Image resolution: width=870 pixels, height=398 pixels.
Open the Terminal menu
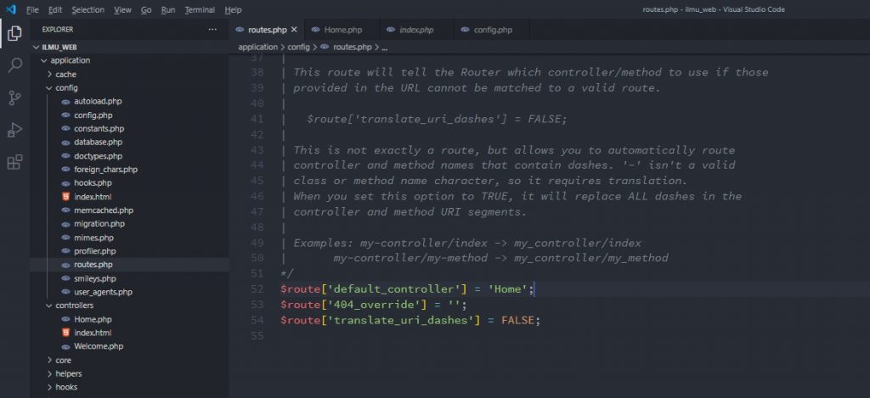click(200, 9)
